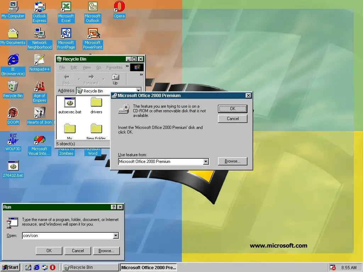Select the Outlook Express desktop shortcut

click(39, 12)
